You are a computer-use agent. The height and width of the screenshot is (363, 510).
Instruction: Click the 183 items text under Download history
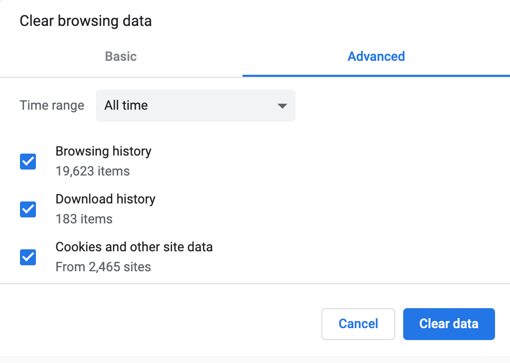click(84, 219)
